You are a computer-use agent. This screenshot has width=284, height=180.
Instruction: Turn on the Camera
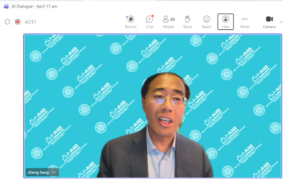(x=269, y=21)
